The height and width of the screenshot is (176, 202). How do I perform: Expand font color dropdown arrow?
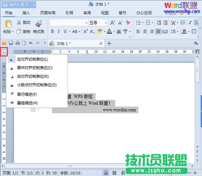pyautogui.click(x=114, y=31)
